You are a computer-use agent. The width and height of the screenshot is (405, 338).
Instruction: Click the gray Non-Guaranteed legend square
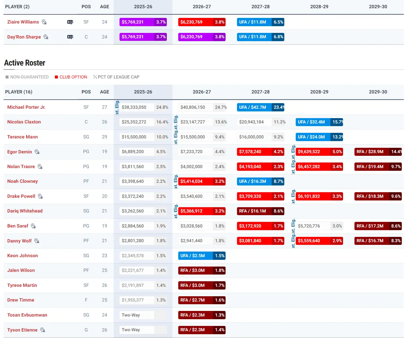tap(7, 77)
